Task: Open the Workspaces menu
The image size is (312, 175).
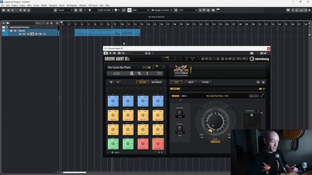Action: click(x=72, y=5)
